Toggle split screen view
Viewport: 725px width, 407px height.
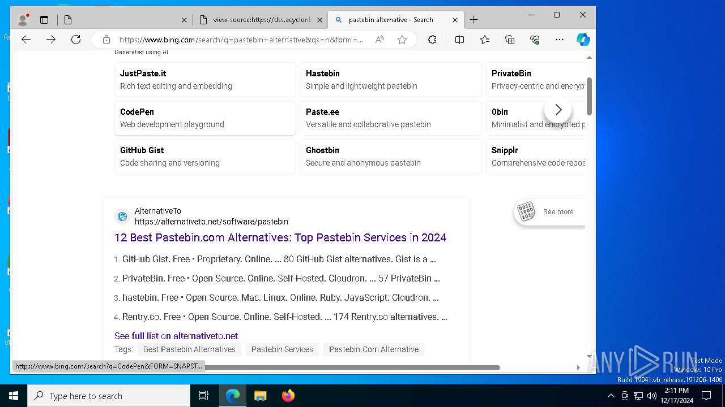click(459, 40)
